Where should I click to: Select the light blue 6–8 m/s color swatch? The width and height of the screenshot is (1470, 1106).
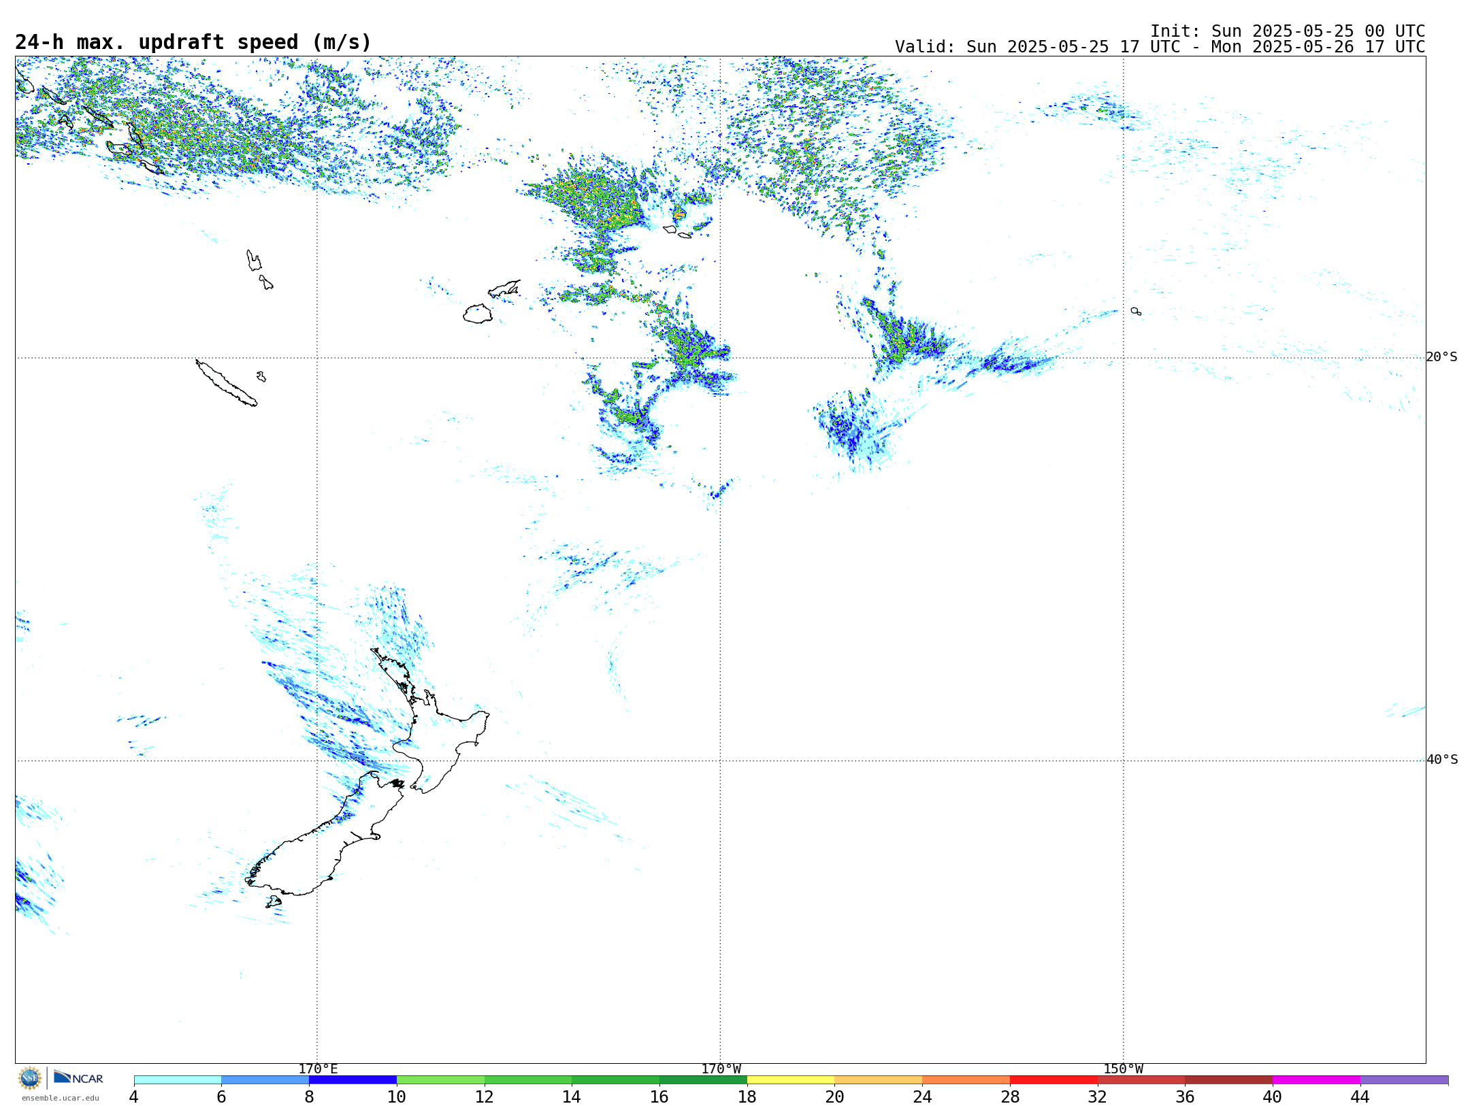point(265,1080)
